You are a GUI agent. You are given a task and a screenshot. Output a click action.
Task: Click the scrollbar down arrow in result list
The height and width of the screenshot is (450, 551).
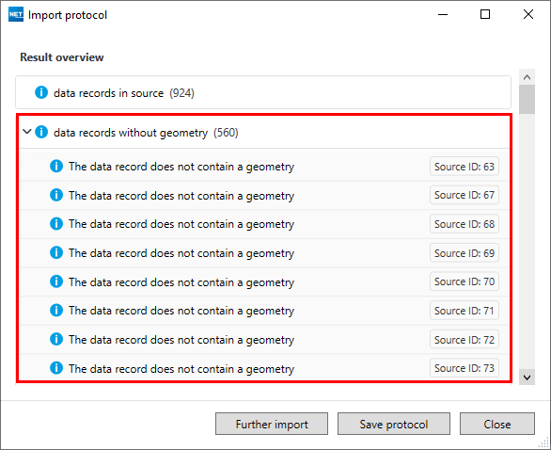click(527, 378)
